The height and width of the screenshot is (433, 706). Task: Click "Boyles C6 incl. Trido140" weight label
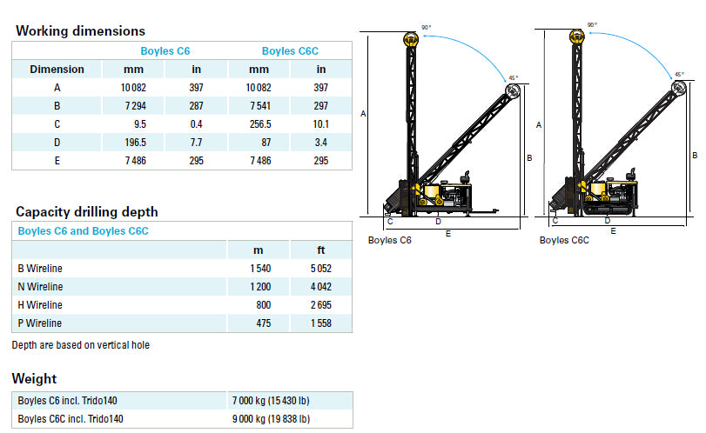pyautogui.click(x=68, y=401)
